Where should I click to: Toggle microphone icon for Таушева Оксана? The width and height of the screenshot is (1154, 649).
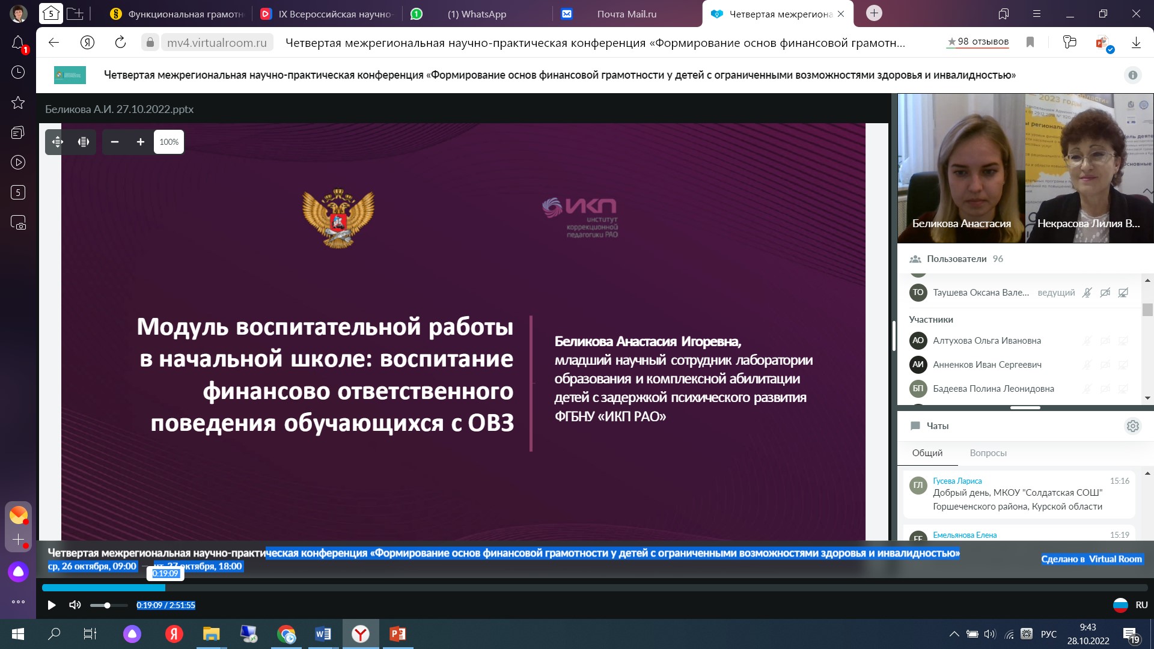pos(1087,293)
